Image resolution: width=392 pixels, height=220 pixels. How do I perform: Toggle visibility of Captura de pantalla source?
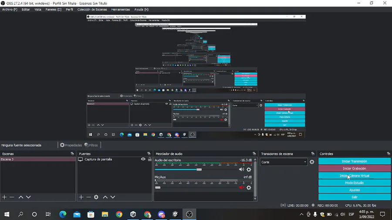[143, 159]
